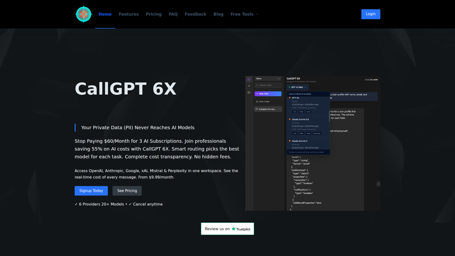Click the Search chats field in the preview

pyautogui.click(x=267, y=85)
